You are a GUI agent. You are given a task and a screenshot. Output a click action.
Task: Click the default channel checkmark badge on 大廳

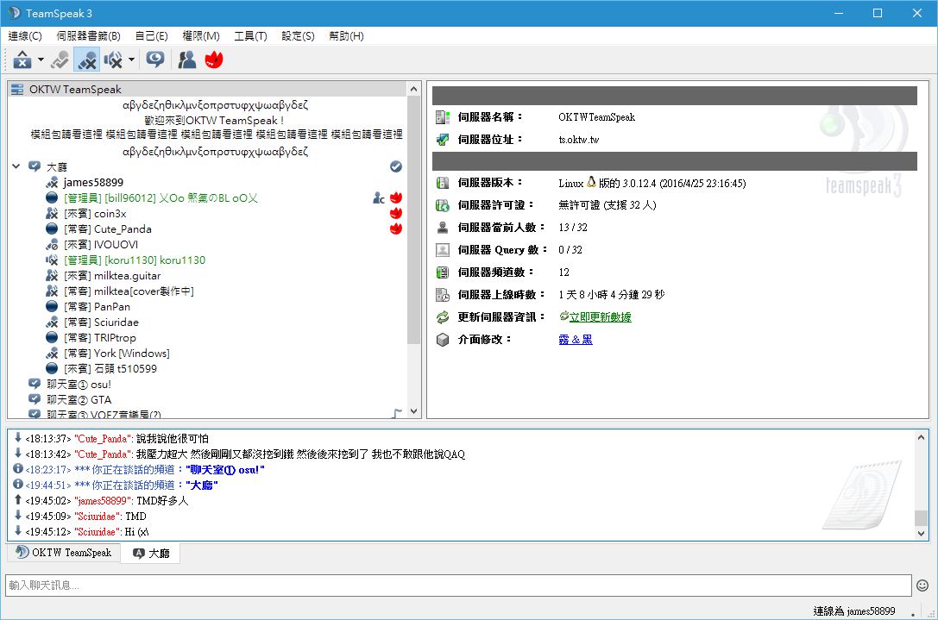[x=396, y=166]
